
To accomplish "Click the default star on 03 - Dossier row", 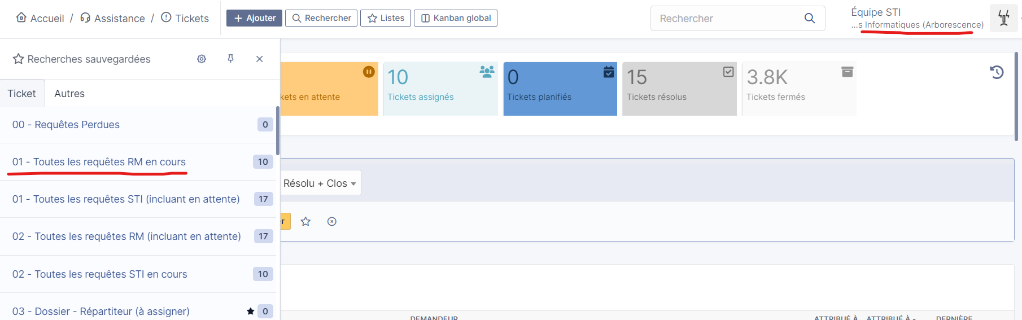I will click(x=250, y=312).
